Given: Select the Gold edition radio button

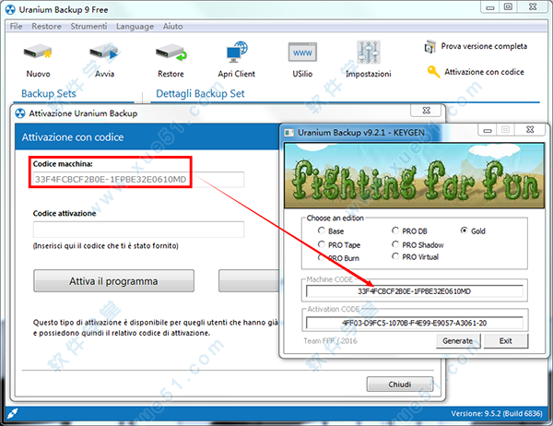Looking at the screenshot, I should 465,231.
